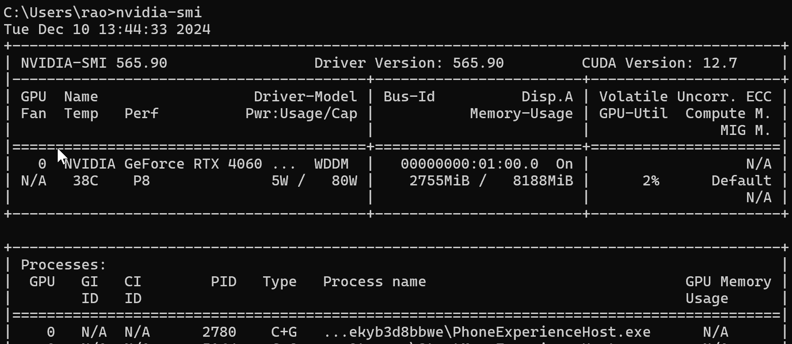
Task: Click the Memory-Usage column header
Action: pyautogui.click(x=521, y=113)
